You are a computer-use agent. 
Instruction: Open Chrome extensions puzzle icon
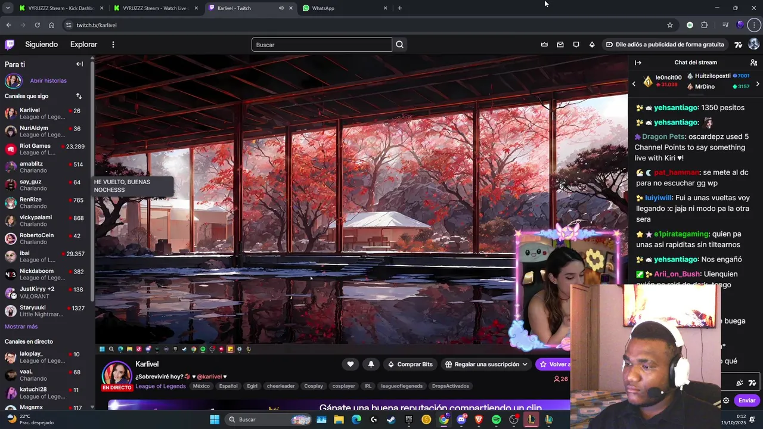pyautogui.click(x=705, y=25)
